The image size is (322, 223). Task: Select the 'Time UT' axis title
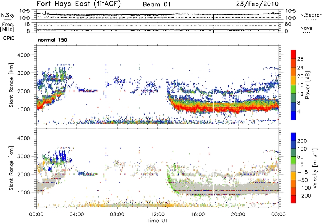[x=157, y=221]
